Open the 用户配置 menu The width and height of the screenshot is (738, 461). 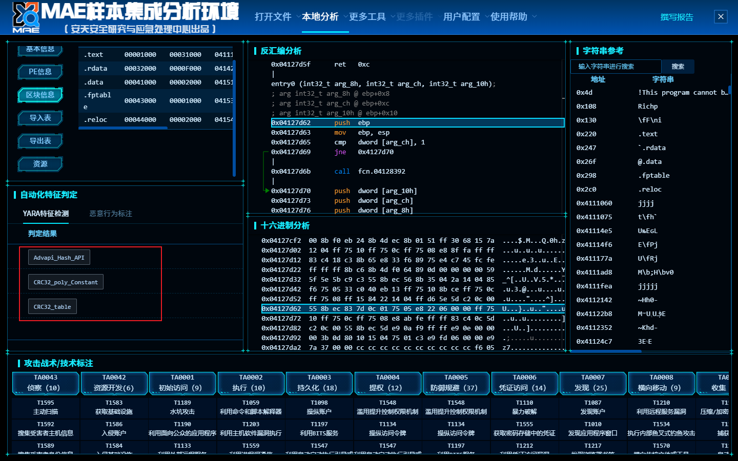464,17
